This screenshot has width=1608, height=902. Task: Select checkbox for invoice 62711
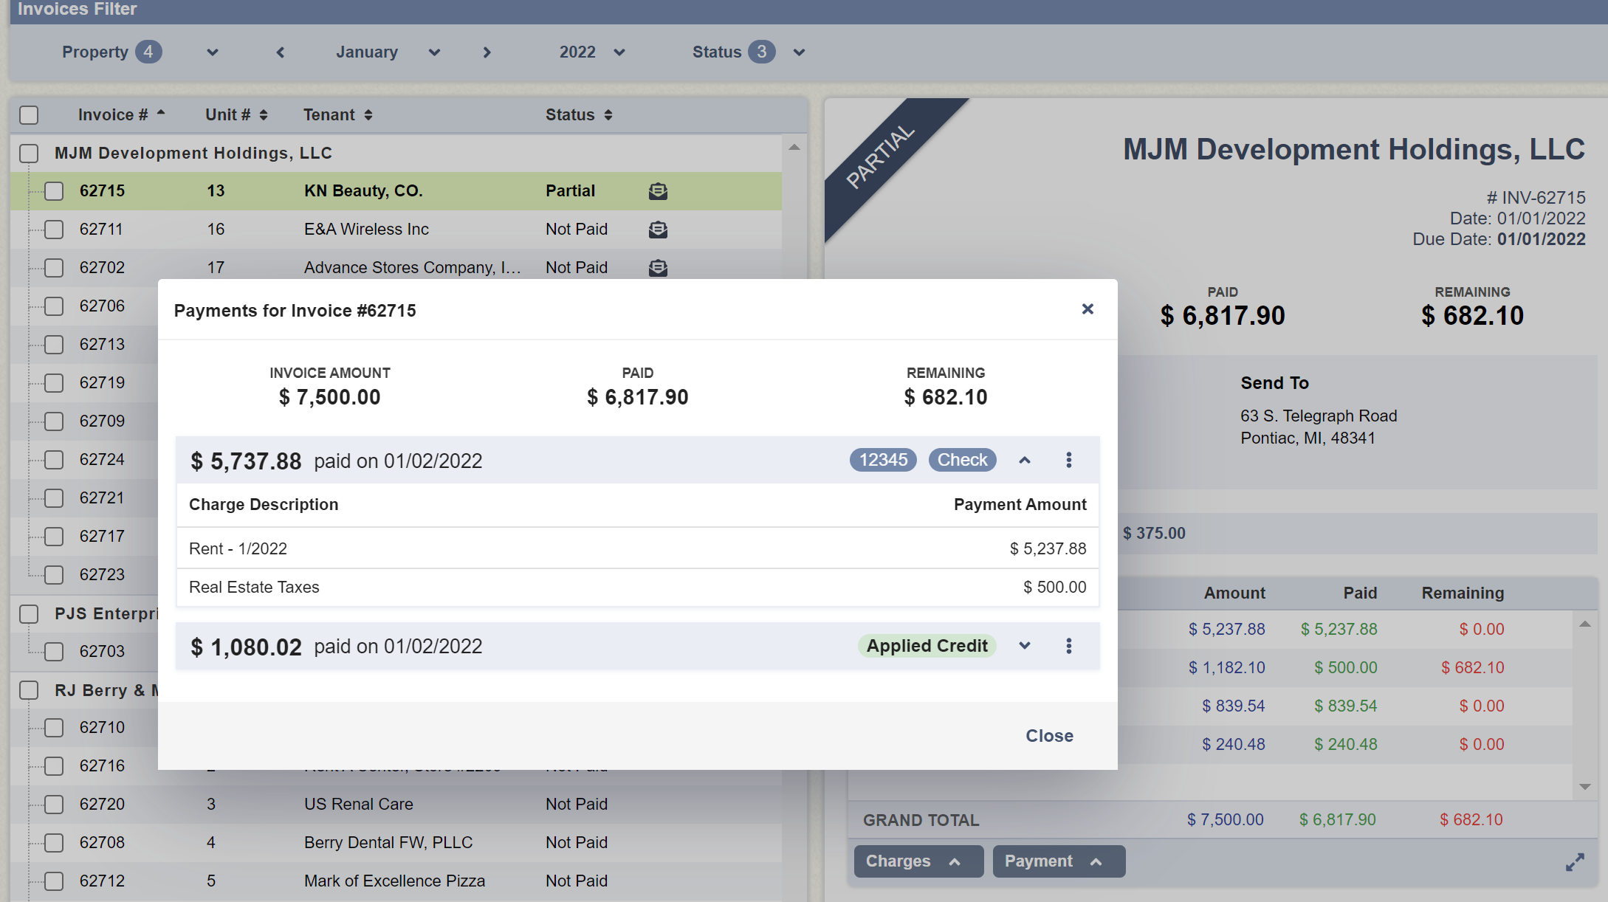(x=54, y=230)
